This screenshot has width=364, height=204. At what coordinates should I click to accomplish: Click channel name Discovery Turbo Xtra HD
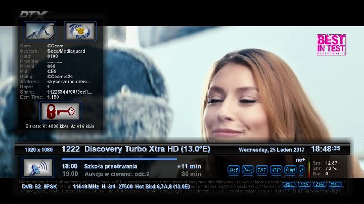pos(147,149)
